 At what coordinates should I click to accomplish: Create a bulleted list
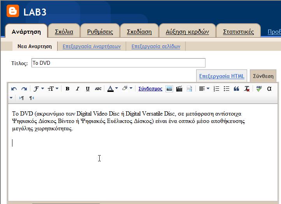(227, 89)
